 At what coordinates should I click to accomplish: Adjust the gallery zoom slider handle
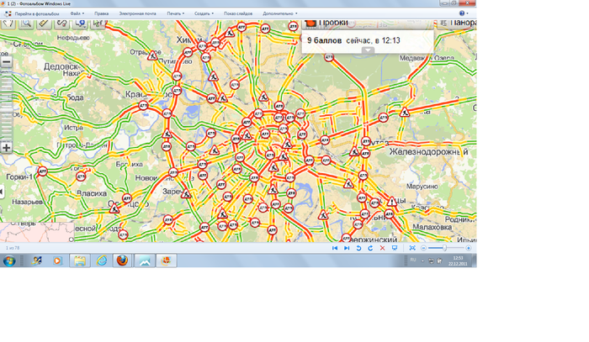click(x=444, y=248)
